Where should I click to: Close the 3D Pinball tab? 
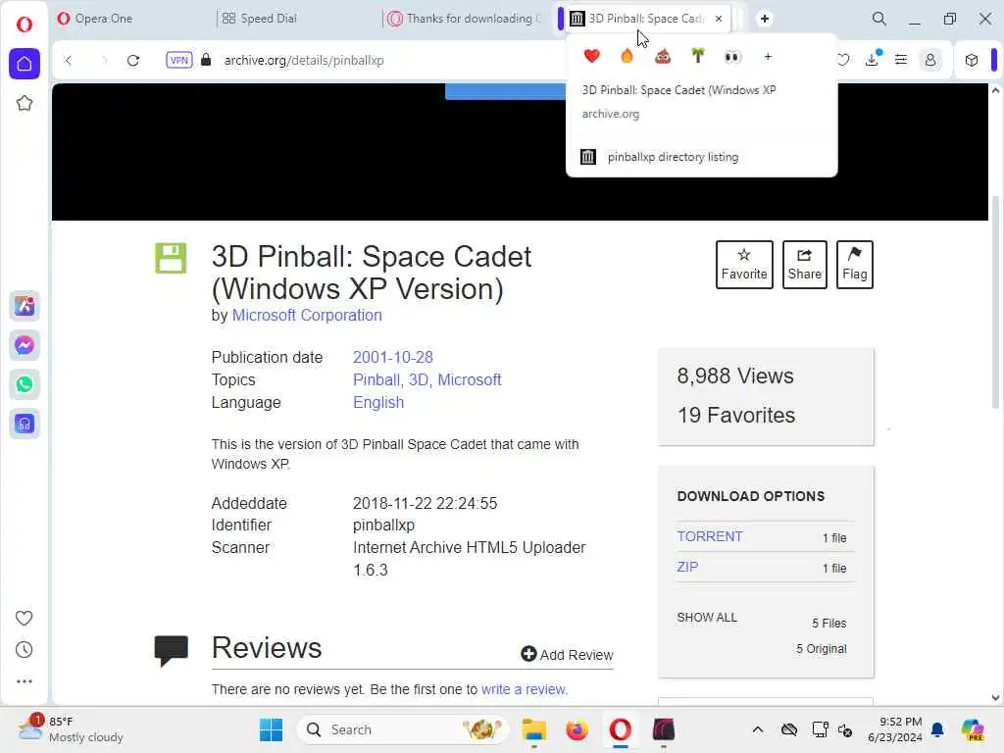click(719, 19)
